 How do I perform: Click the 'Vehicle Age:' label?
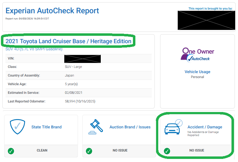[x=17, y=84]
